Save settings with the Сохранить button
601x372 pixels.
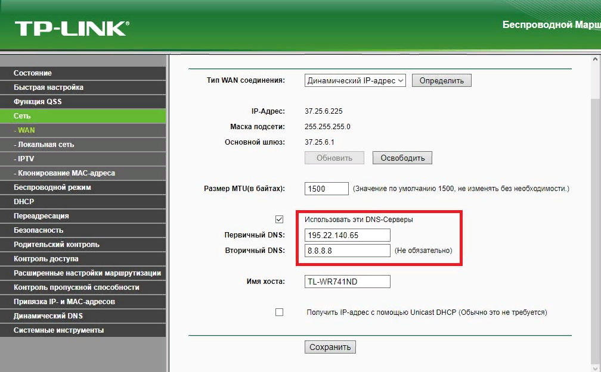(330, 347)
